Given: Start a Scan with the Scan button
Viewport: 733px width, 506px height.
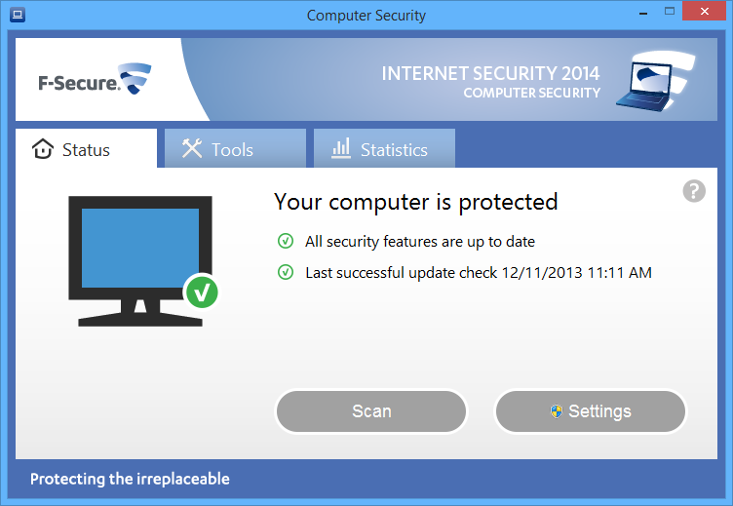Looking at the screenshot, I should pyautogui.click(x=371, y=411).
